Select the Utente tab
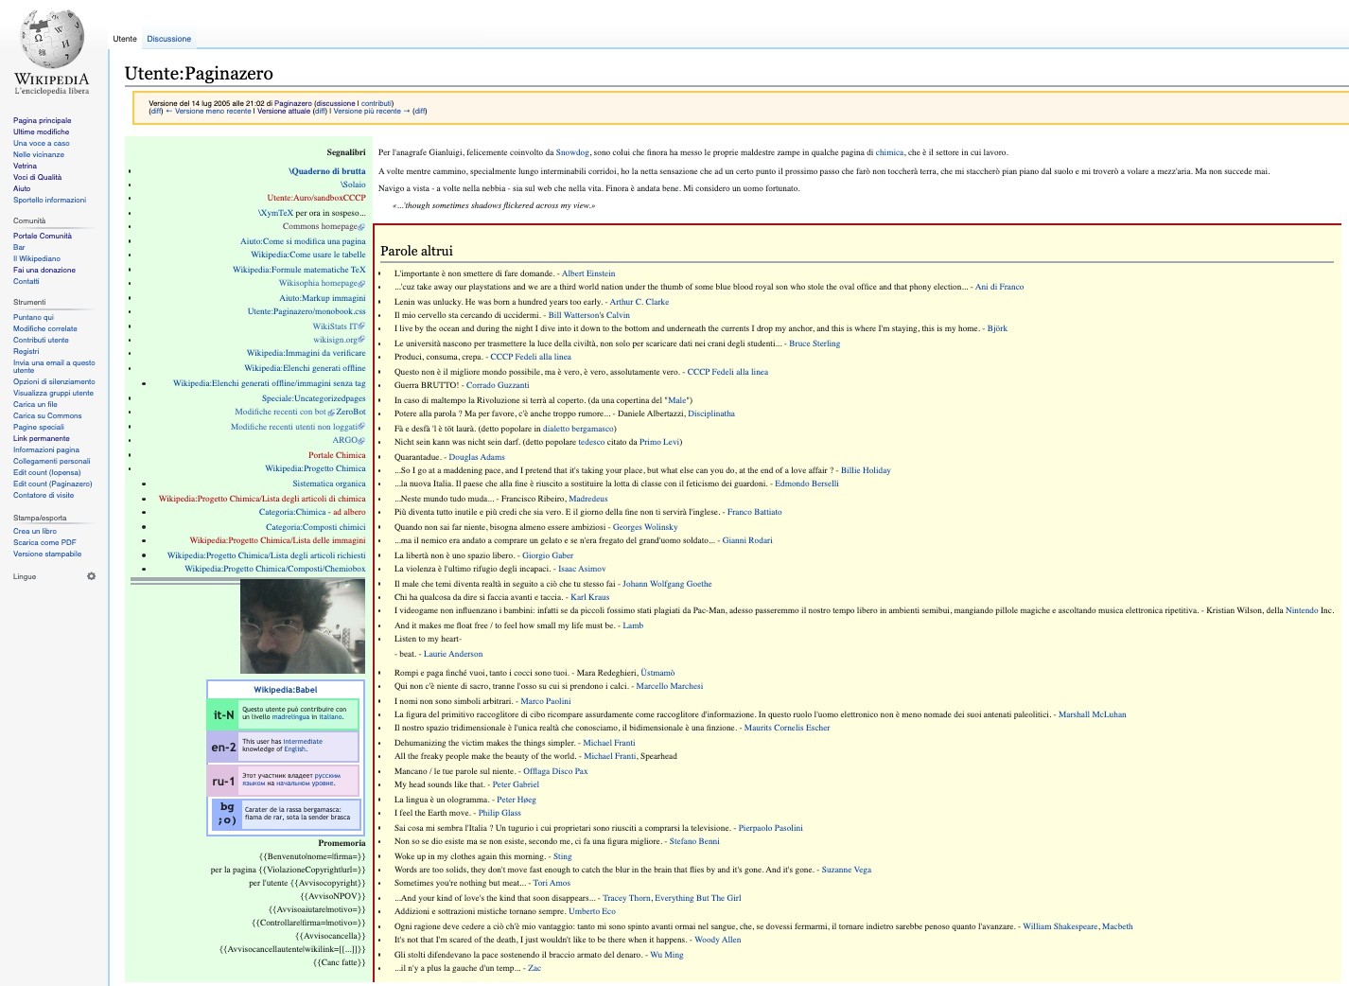This screenshot has width=1349, height=986. point(125,39)
